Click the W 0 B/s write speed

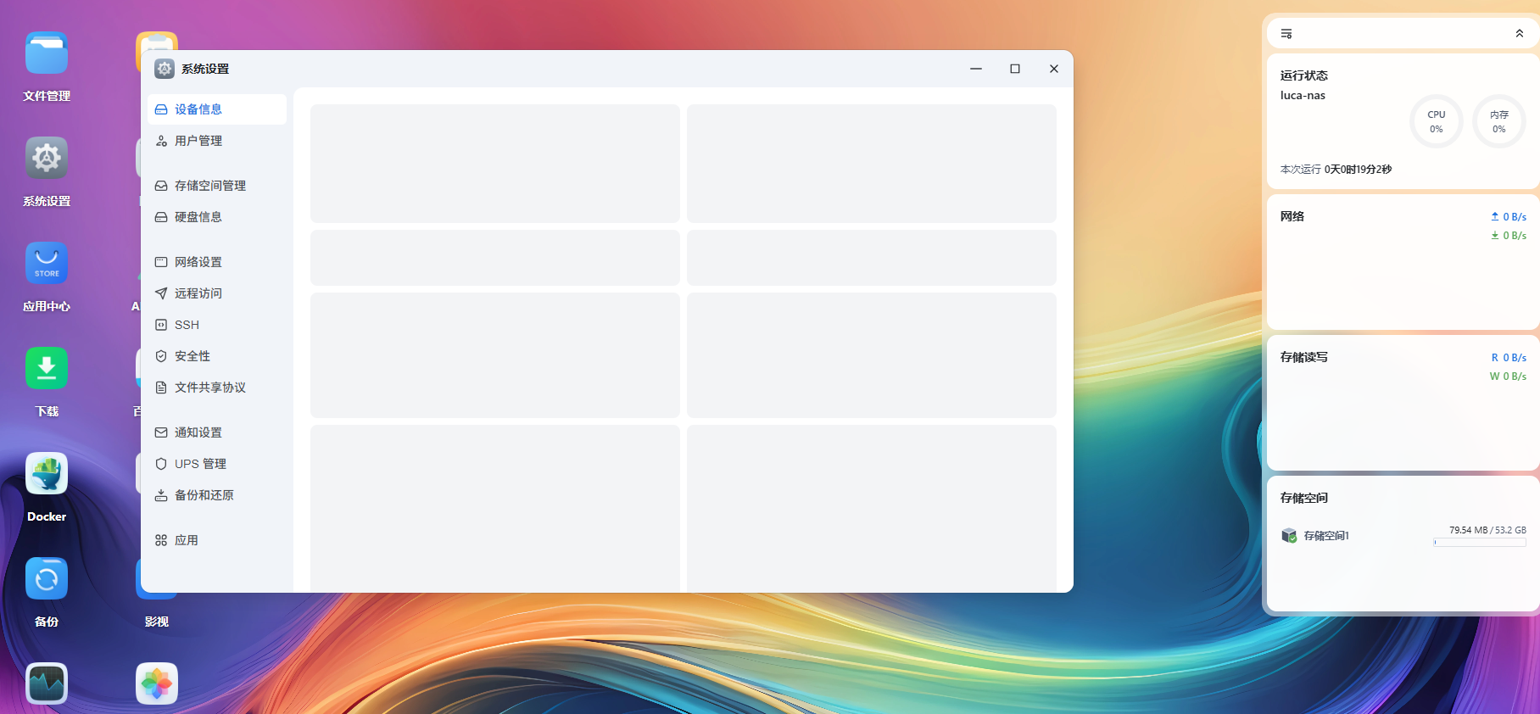tap(1508, 377)
